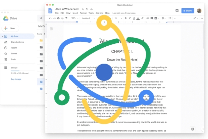Screen dimensions: 208x139
Task: Toggle bold formatting
Action: [125, 18]
